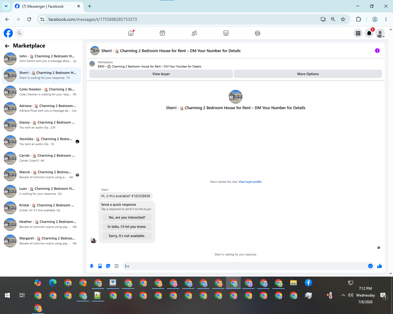Open the notifications bell
Image resolution: width=393 pixels, height=314 pixels.
point(369,33)
